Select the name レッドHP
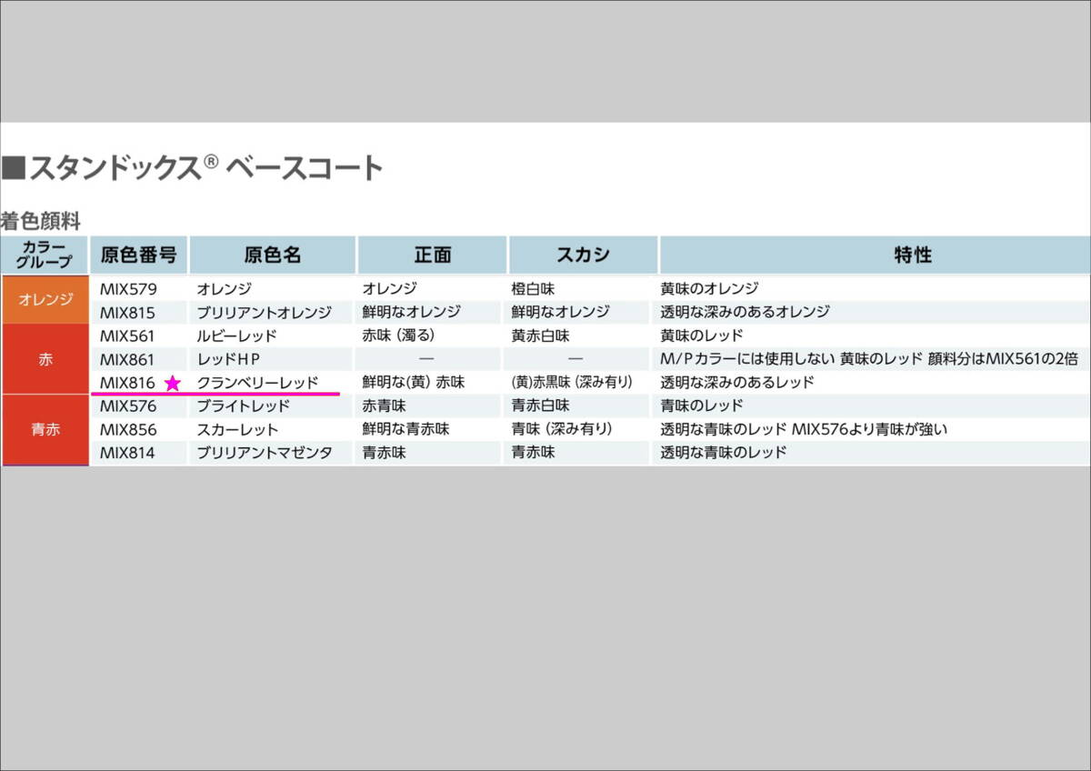The image size is (1091, 771). [228, 359]
